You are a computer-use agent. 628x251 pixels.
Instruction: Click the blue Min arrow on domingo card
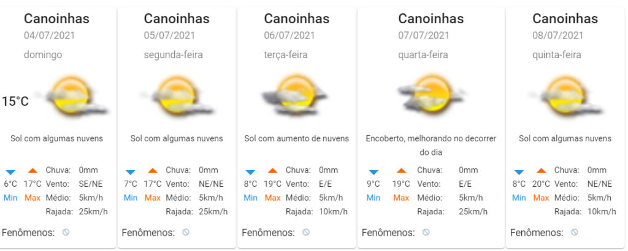point(10,172)
